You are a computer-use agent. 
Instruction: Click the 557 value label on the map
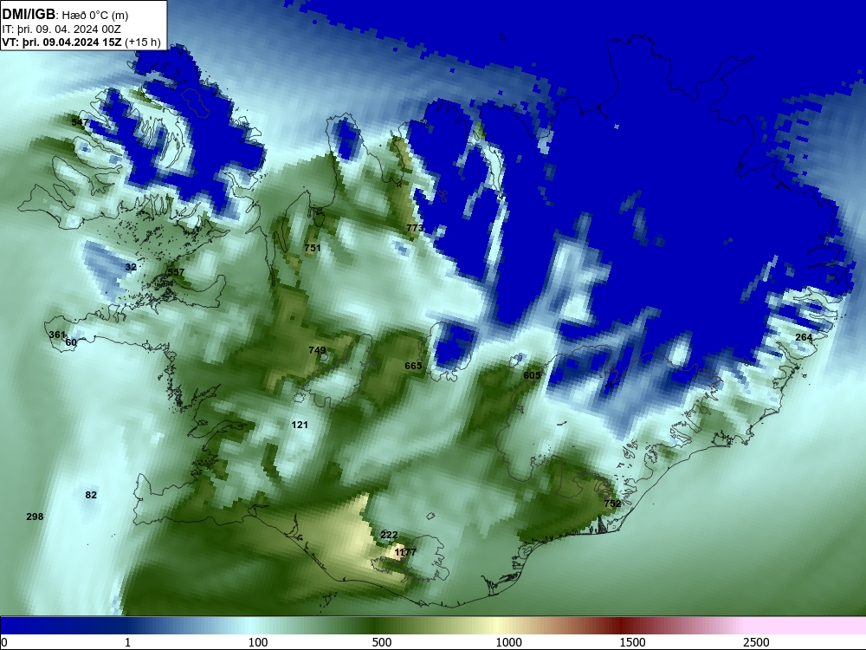point(176,272)
